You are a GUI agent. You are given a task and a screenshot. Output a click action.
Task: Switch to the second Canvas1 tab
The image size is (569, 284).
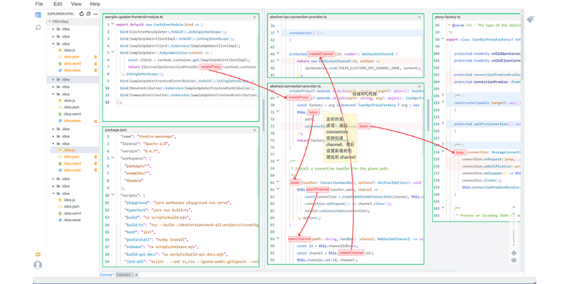pos(125,275)
